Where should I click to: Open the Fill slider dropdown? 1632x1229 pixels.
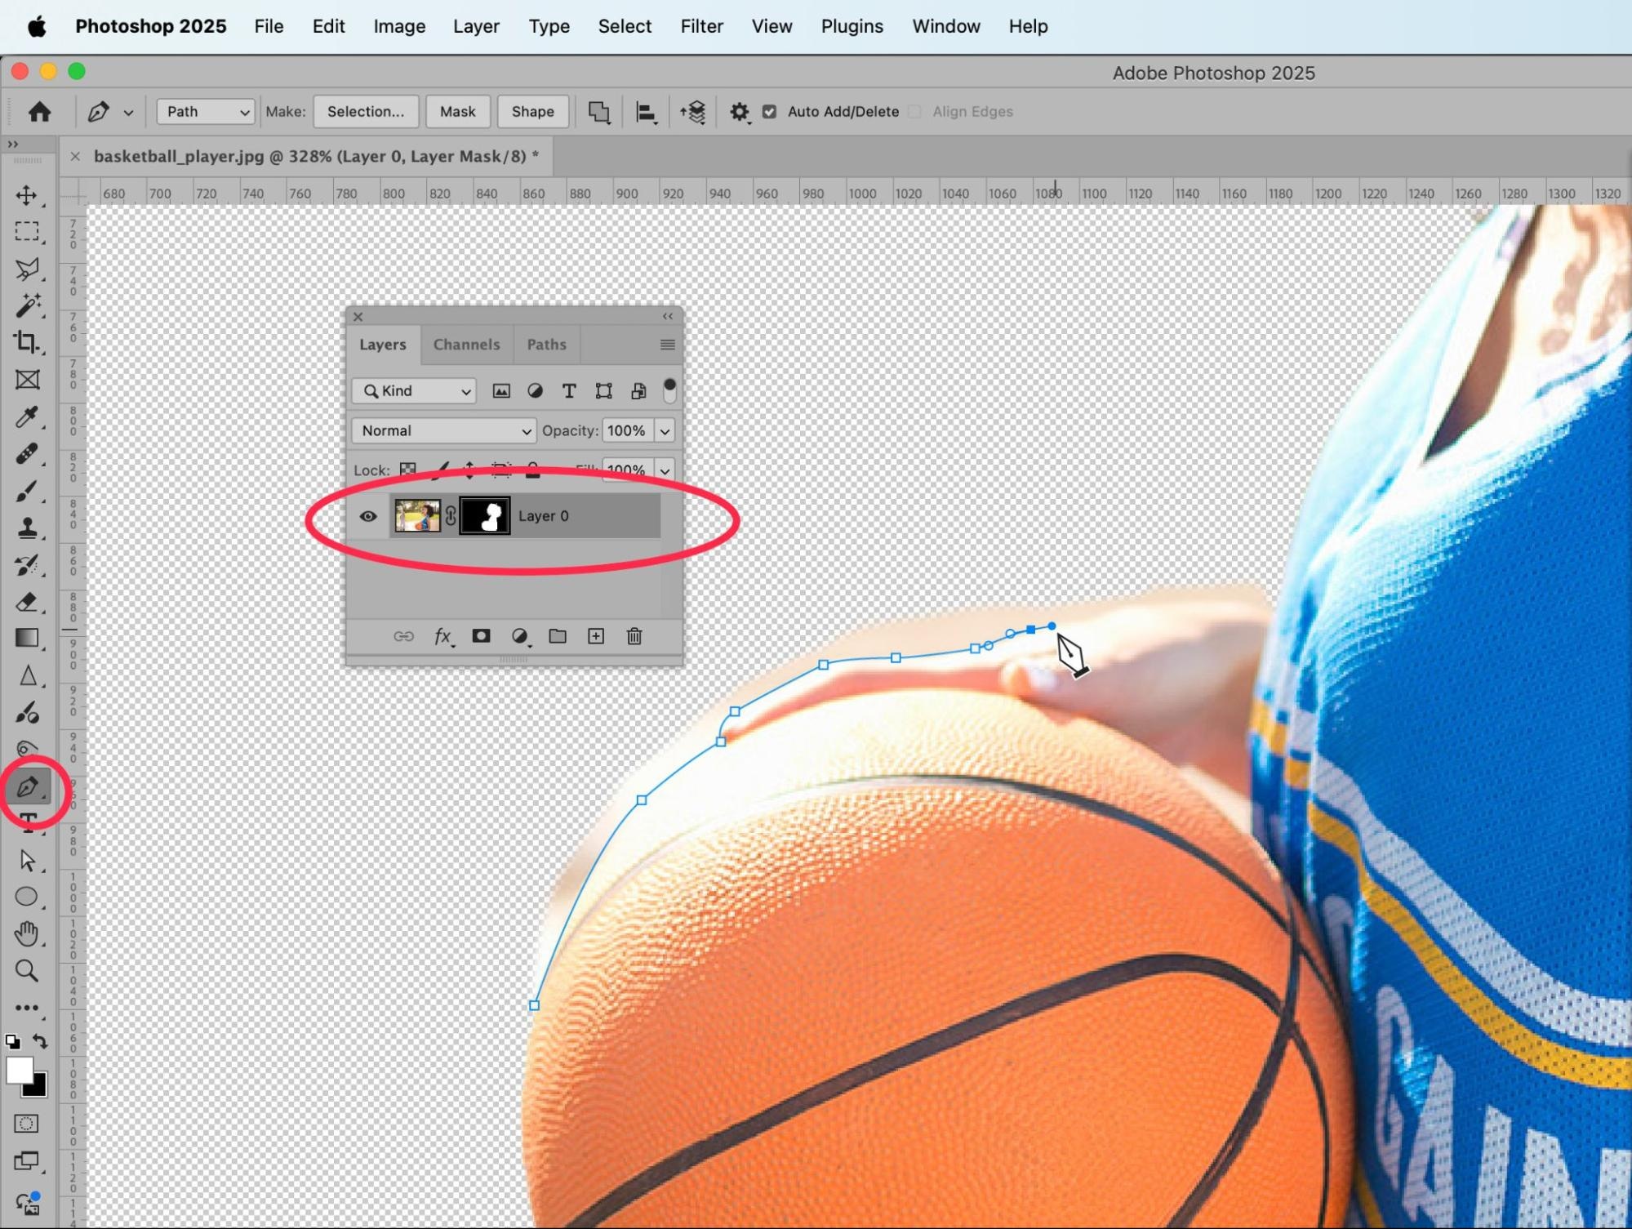665,470
